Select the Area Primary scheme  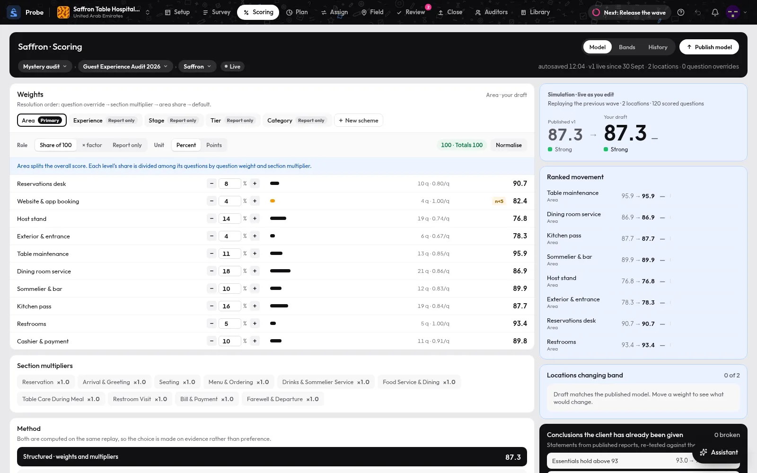pos(42,120)
